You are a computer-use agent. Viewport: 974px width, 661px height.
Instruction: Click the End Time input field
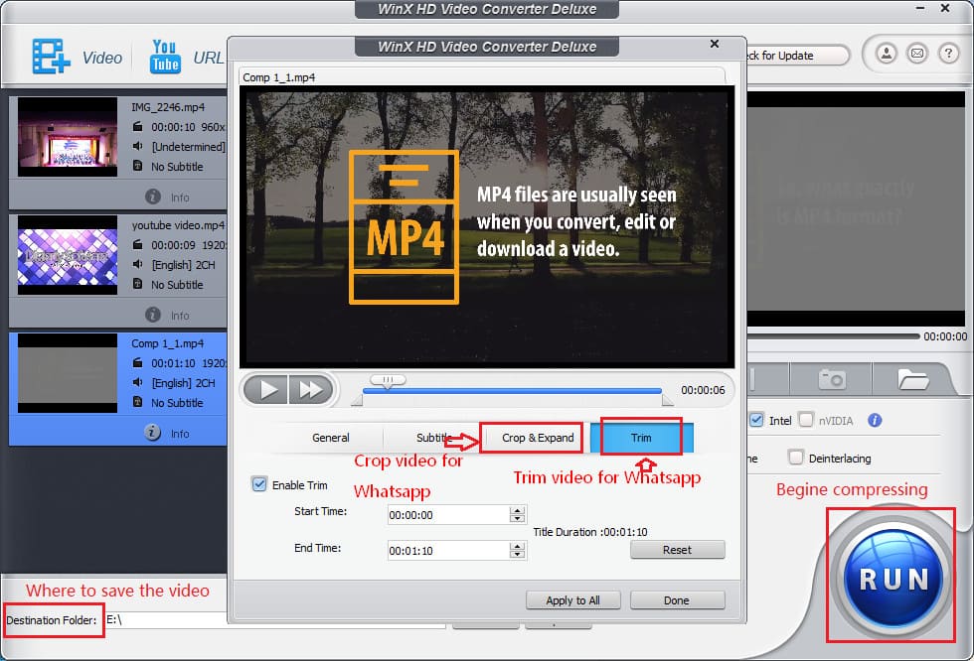448,551
